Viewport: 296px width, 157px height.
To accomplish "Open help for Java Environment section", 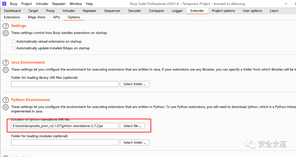I will pyautogui.click(x=5, y=63).
